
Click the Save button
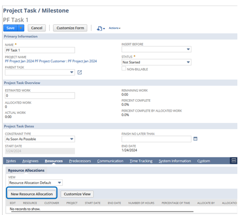tap(11, 28)
